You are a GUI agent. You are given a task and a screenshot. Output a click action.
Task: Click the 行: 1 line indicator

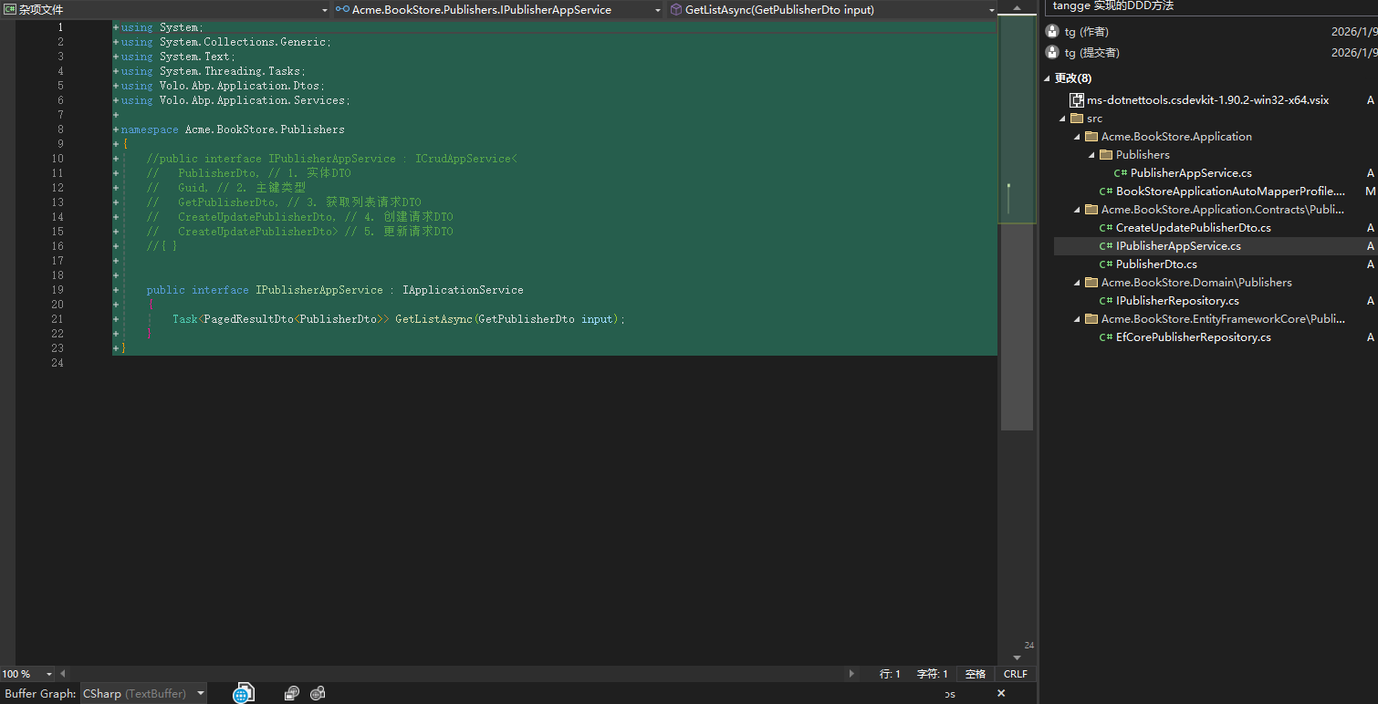890,674
